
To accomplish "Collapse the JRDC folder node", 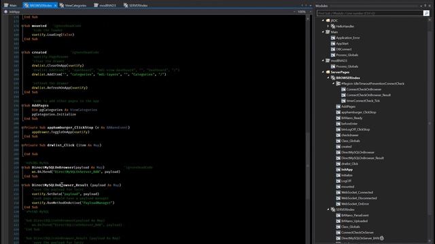I will [x=323, y=20].
